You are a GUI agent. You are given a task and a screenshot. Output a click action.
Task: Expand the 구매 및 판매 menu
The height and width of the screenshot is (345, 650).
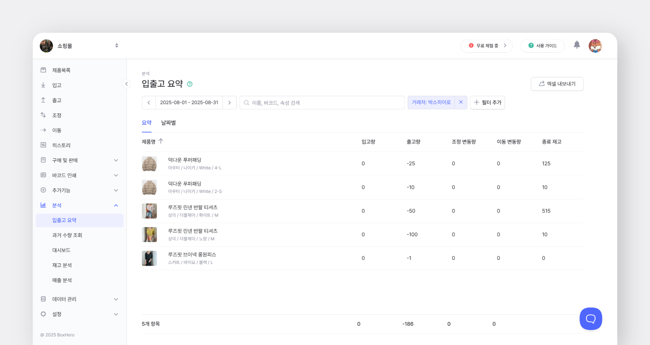pos(116,160)
